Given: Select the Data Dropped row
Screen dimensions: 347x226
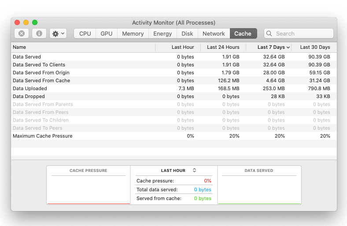Looking at the screenshot, I should pyautogui.click(x=174, y=97).
